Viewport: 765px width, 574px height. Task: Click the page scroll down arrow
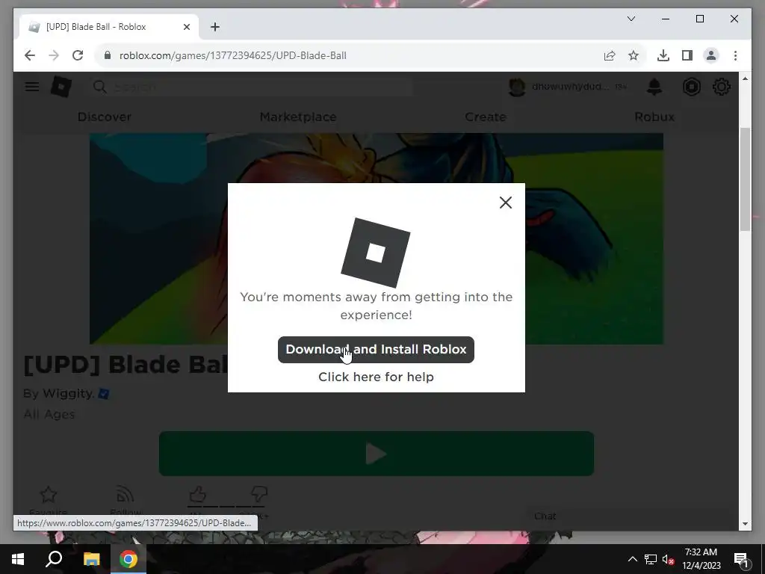[x=745, y=524]
